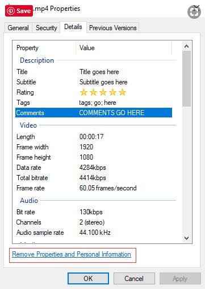This screenshot has width=205, height=289.
Task: Click the Pinterest Save button
Action: click(19, 11)
